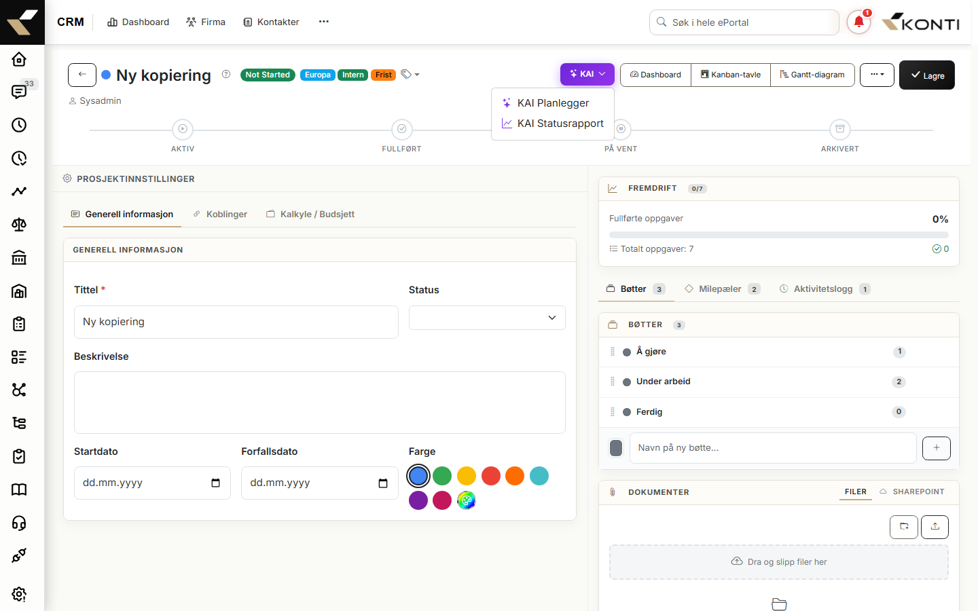Click the Lagre save button

[927, 75]
